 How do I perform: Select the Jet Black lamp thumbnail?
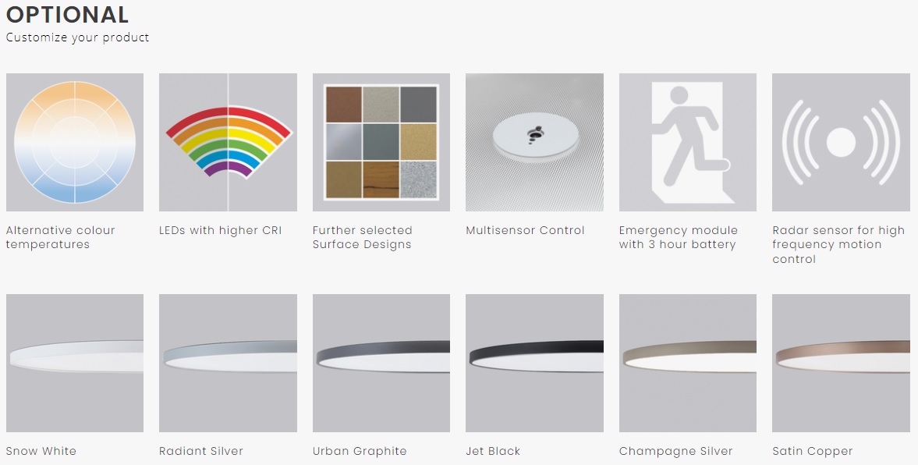(x=534, y=363)
